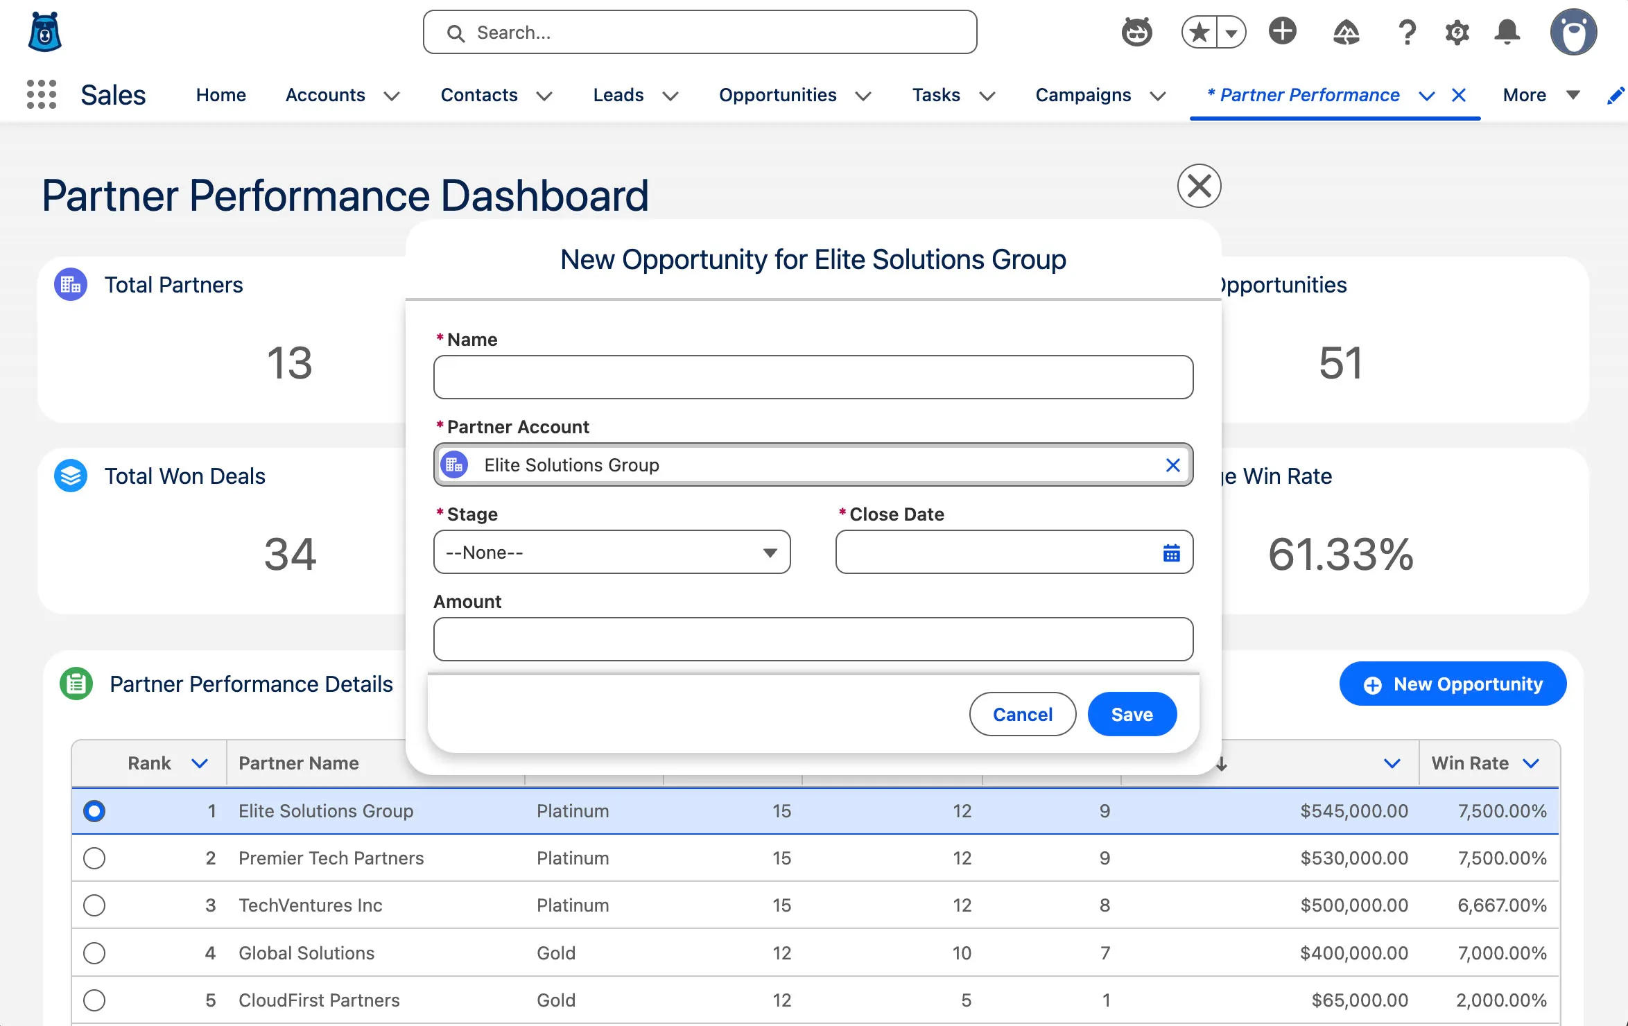Cancel the new opportunity dialog
This screenshot has height=1026, width=1628.
(1022, 714)
